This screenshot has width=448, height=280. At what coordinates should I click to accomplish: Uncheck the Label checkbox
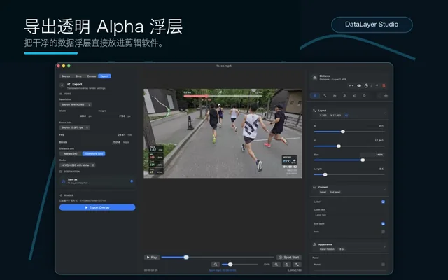383,202
